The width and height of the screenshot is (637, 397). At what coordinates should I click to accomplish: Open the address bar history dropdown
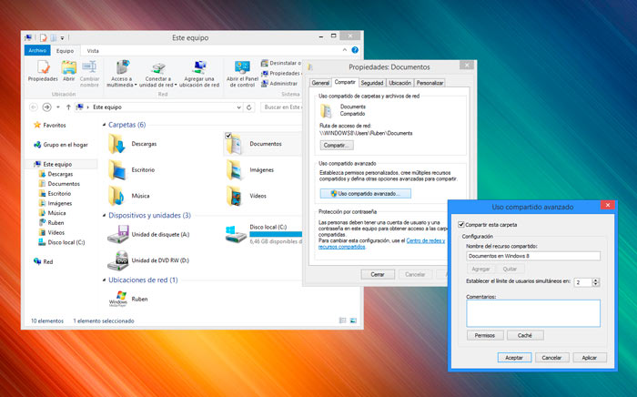(238, 107)
